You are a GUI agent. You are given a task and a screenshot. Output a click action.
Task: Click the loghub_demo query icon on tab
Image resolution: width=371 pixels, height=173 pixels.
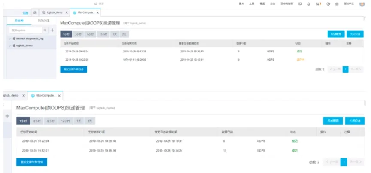coord(43,12)
